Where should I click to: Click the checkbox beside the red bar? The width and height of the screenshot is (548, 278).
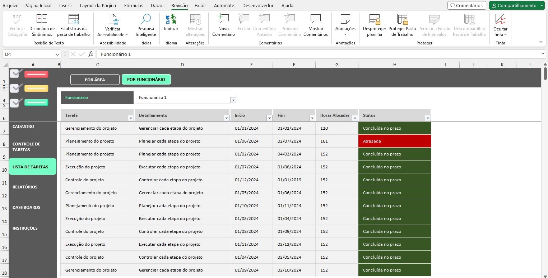15,74
